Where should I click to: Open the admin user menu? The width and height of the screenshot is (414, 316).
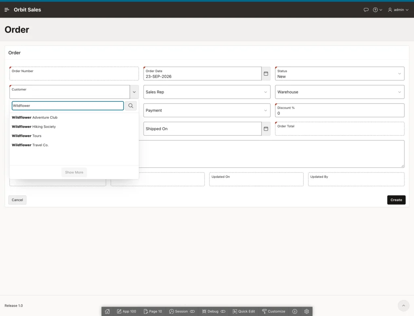click(398, 10)
